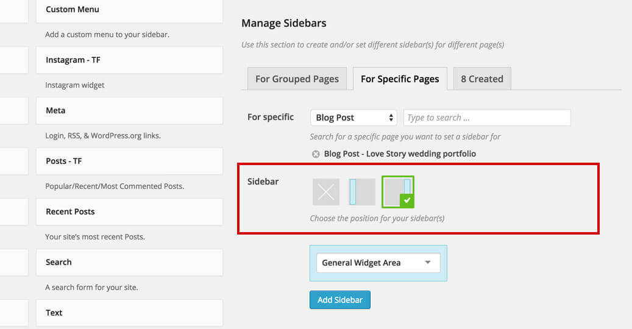Select the For Specific Pages tab

point(400,79)
